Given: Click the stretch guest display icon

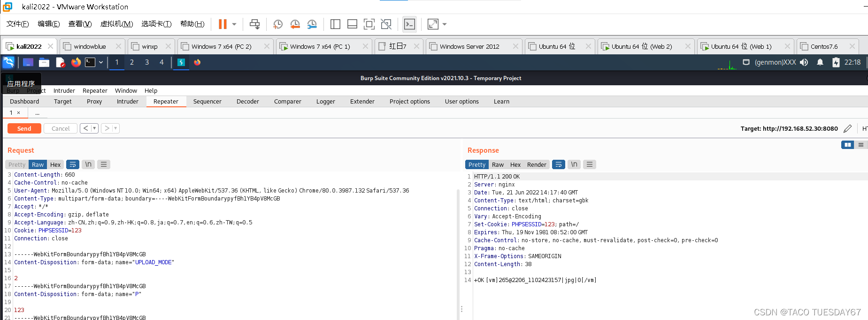Looking at the screenshot, I should 433,24.
